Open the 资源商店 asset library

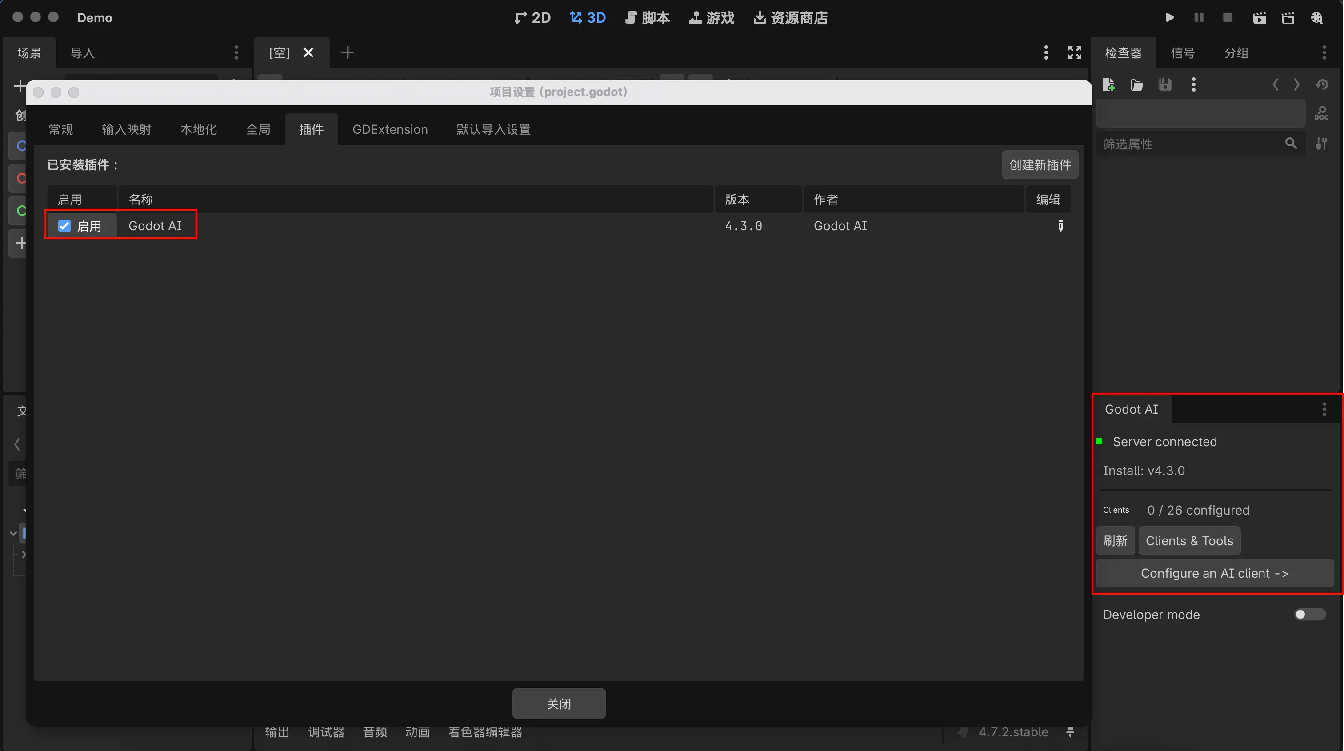tap(790, 18)
